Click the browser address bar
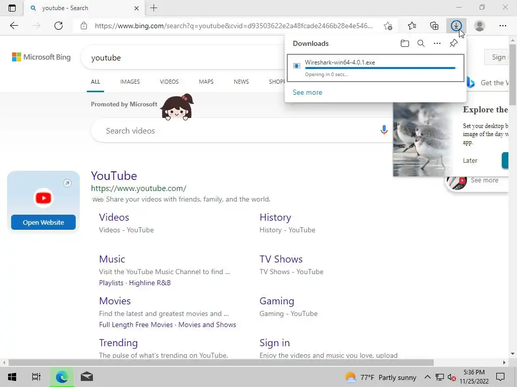Image resolution: width=517 pixels, height=387 pixels. click(x=233, y=26)
